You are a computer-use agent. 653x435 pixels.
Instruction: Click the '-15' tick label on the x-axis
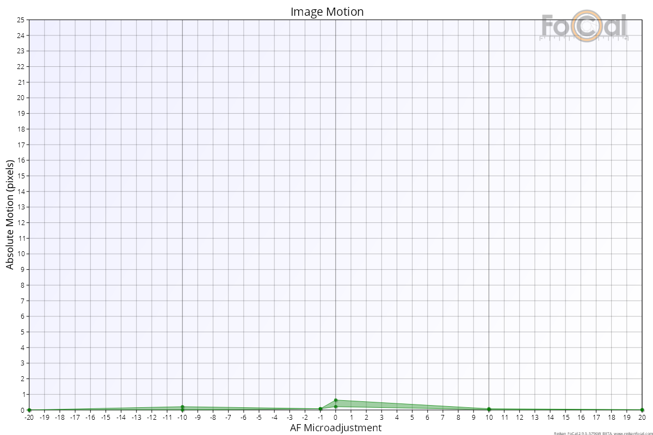pos(106,418)
